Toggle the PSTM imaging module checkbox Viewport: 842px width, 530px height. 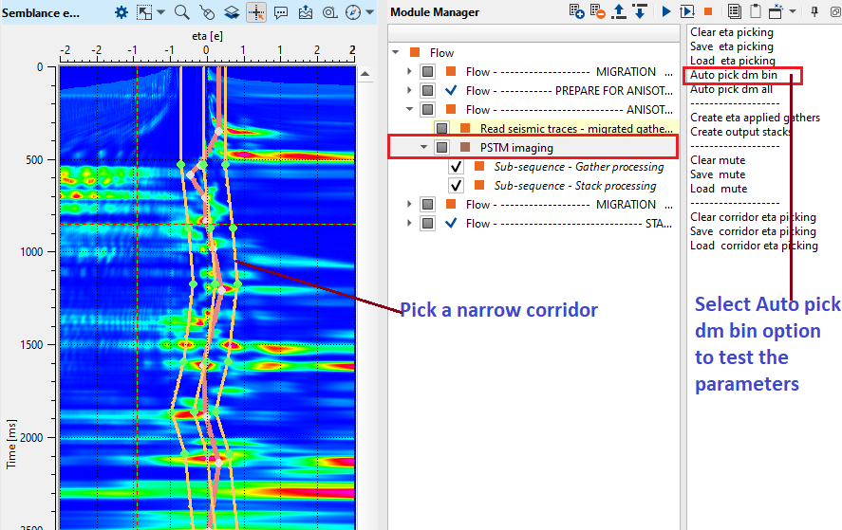click(441, 148)
